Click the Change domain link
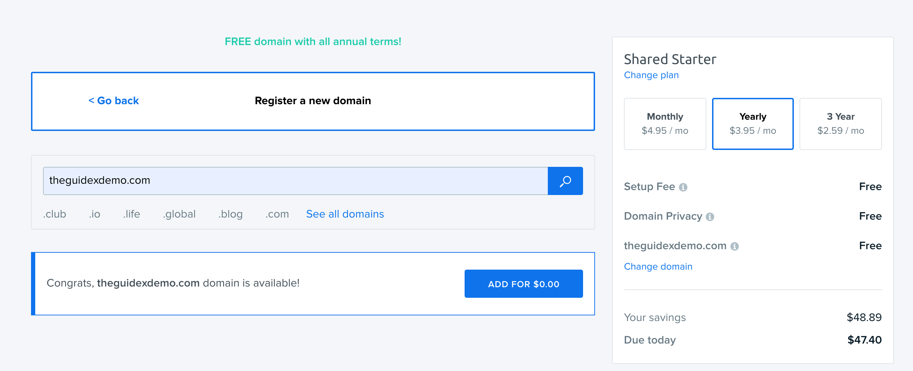913x371 pixels. pos(657,266)
